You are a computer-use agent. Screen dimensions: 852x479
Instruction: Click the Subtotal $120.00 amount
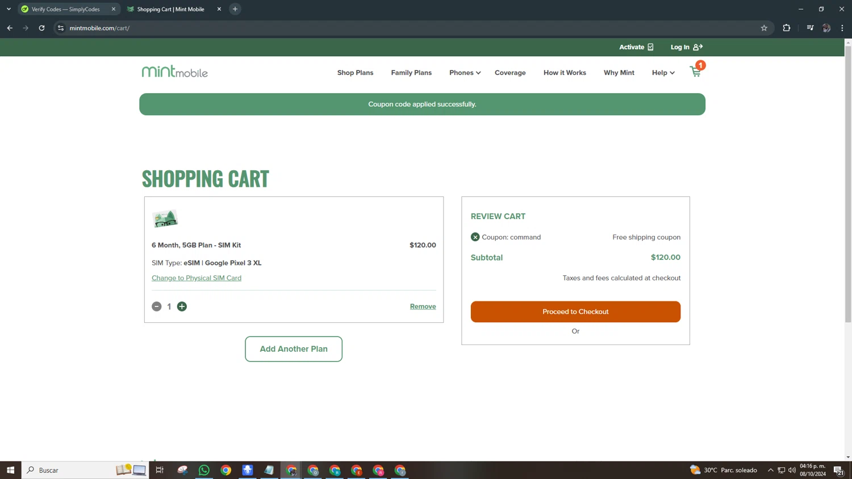point(666,258)
